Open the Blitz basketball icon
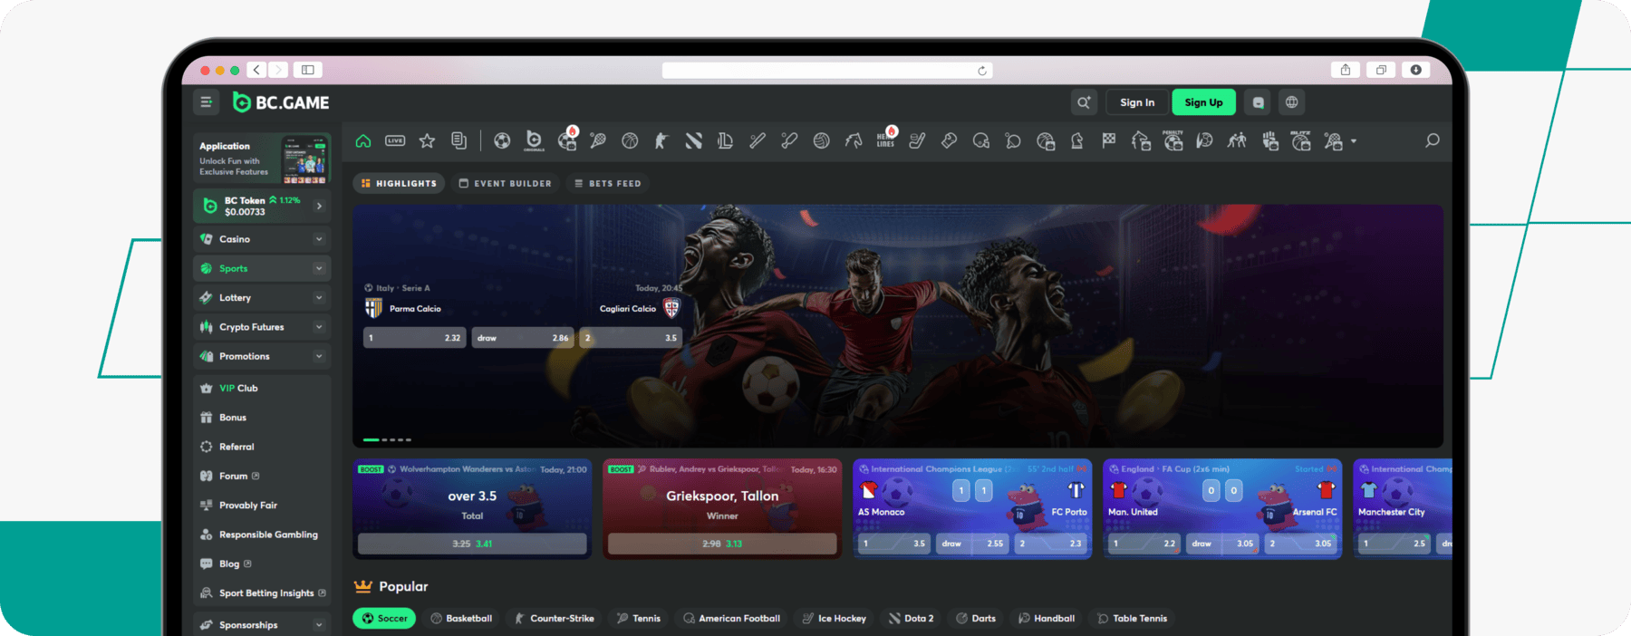Screen dimensions: 1631x636 (1301, 140)
